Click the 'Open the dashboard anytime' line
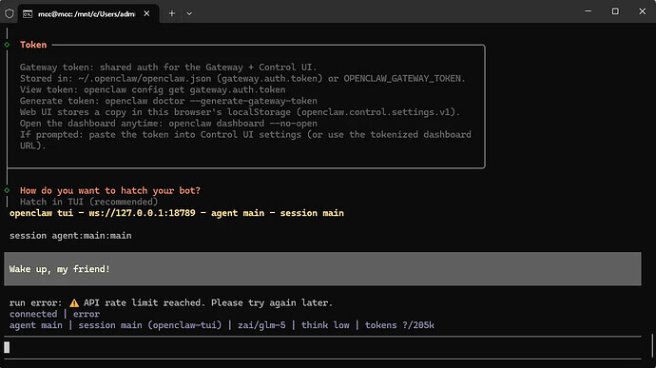The height and width of the screenshot is (368, 656). (x=168, y=124)
